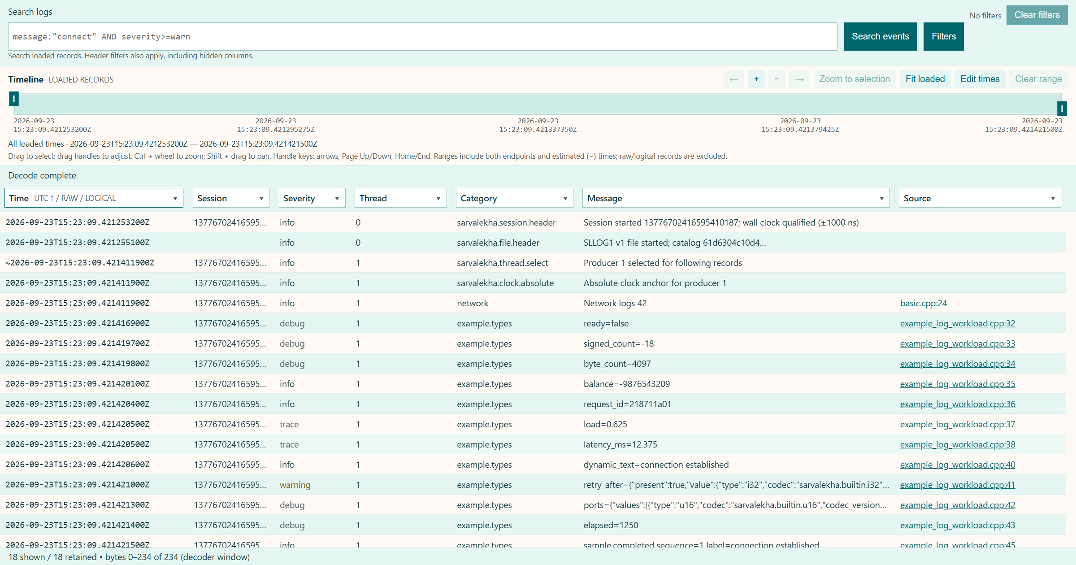Open source link basic.cpp:24
The image size is (1076, 565).
tap(923, 303)
